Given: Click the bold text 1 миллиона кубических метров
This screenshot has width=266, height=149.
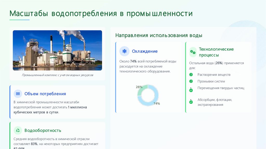Looking at the screenshot, I should click(x=50, y=110).
